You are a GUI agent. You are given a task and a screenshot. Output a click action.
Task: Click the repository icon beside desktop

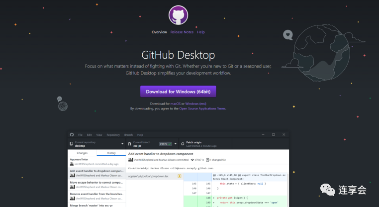[71, 144]
